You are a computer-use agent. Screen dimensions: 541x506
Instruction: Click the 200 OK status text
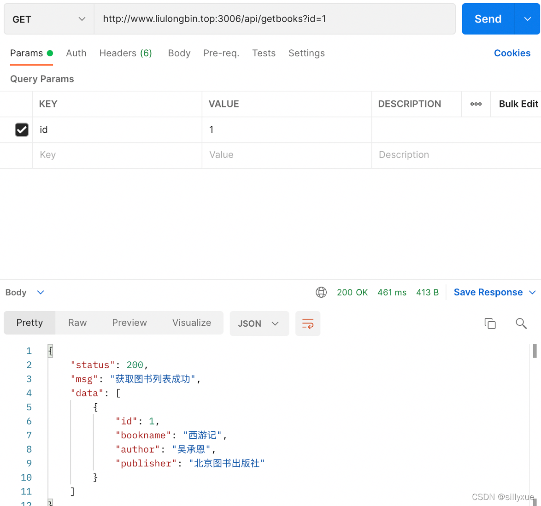click(x=352, y=292)
